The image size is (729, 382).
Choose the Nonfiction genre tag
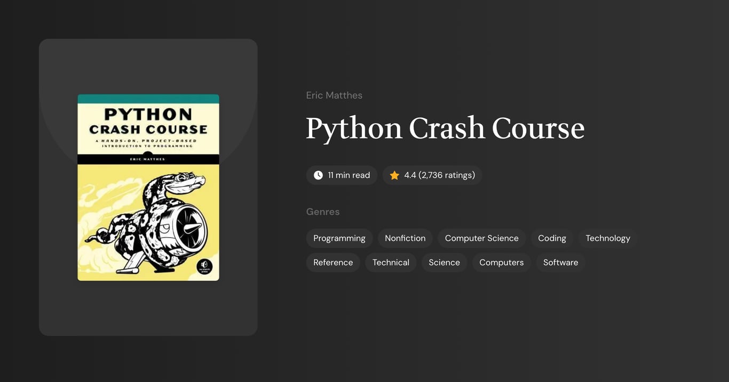405,238
